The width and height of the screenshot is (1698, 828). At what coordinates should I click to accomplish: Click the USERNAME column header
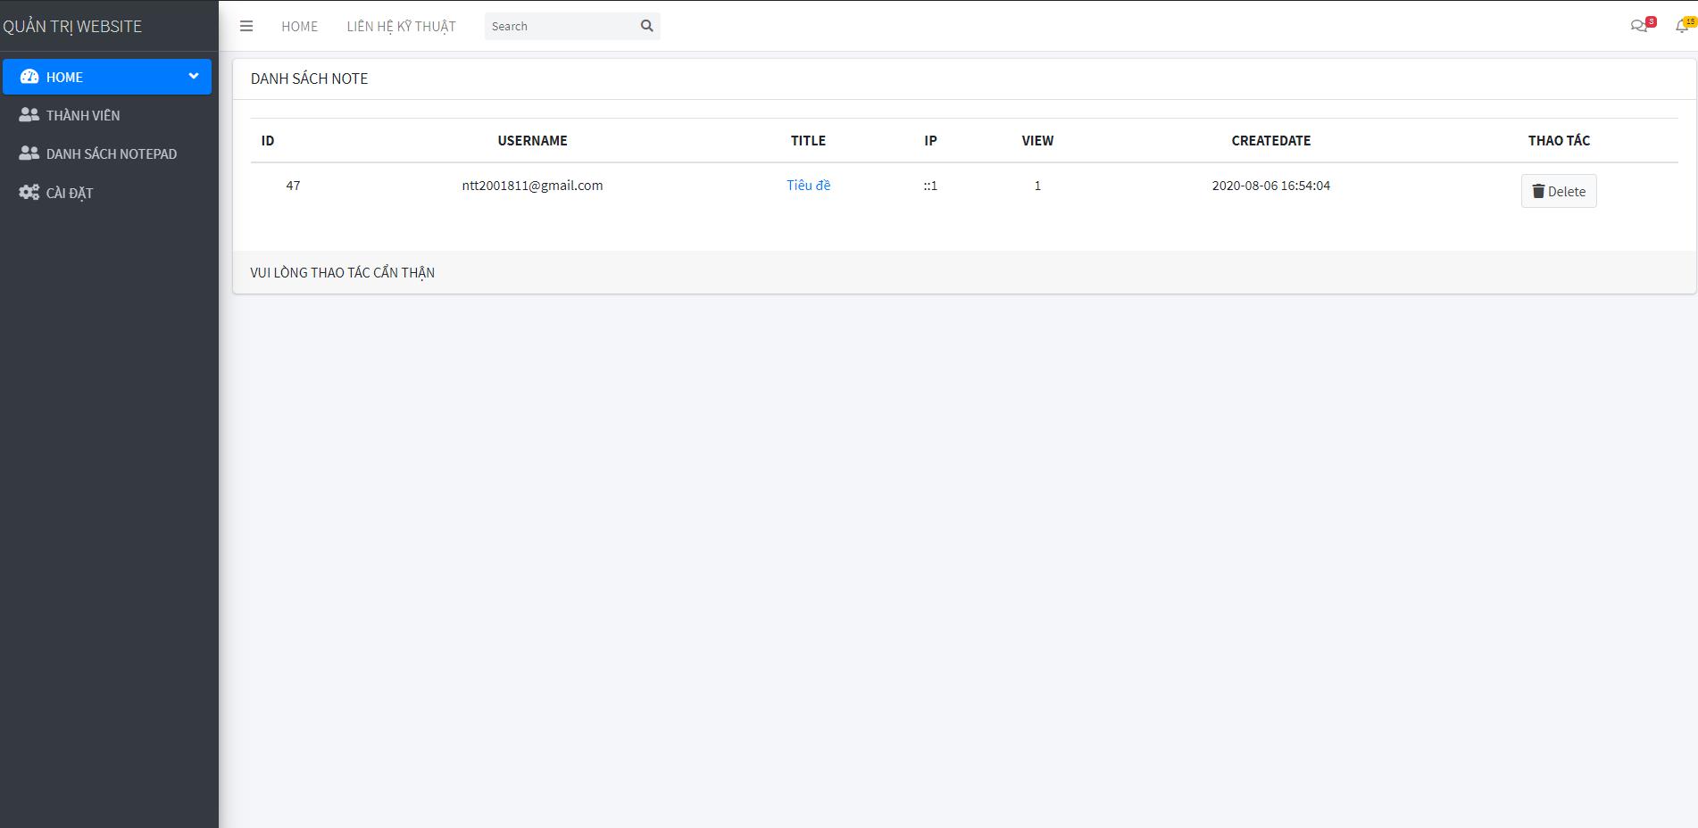pyautogui.click(x=532, y=140)
